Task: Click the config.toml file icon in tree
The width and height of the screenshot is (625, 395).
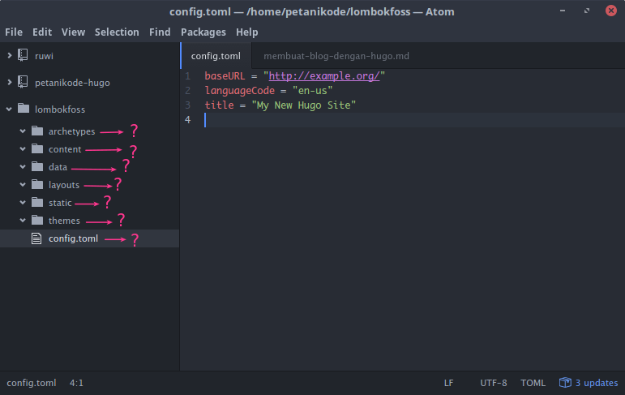Action: click(36, 238)
